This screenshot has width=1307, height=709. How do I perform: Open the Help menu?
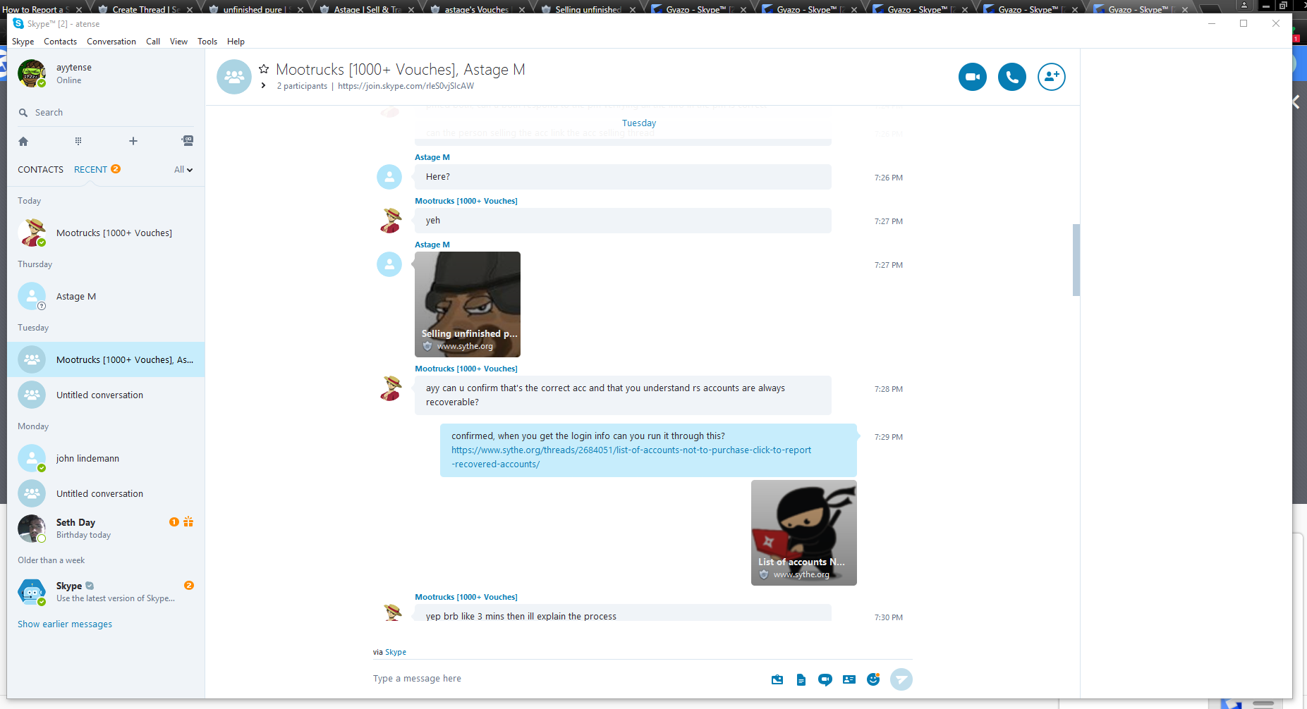coord(236,42)
